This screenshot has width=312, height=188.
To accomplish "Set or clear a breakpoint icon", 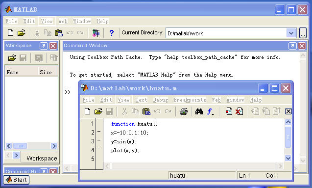I will (229, 111).
